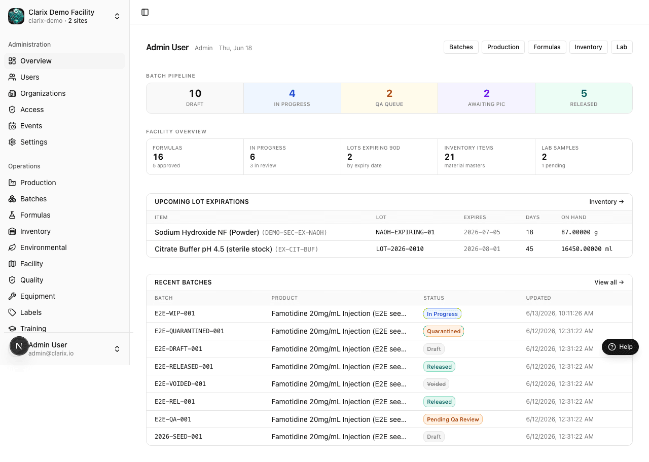Screen dimensions: 649x462
Task: Open the Admin User account menu chevron
Action: [117, 349]
